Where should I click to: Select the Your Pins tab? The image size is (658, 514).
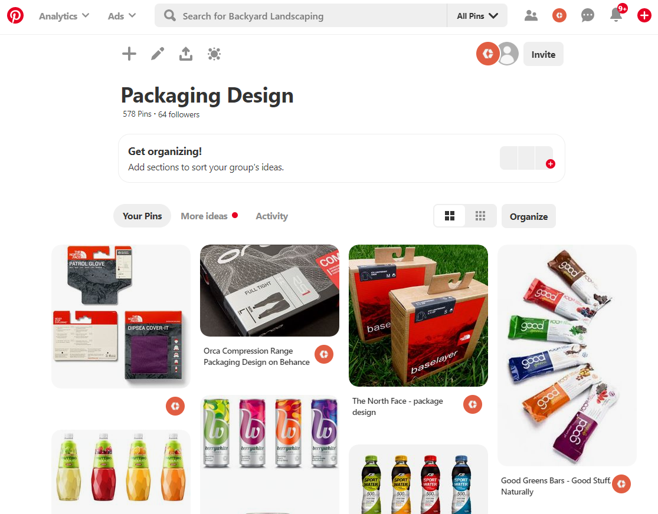[142, 216]
